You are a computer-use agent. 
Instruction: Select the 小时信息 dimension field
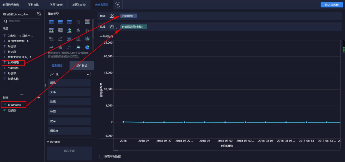13,68
